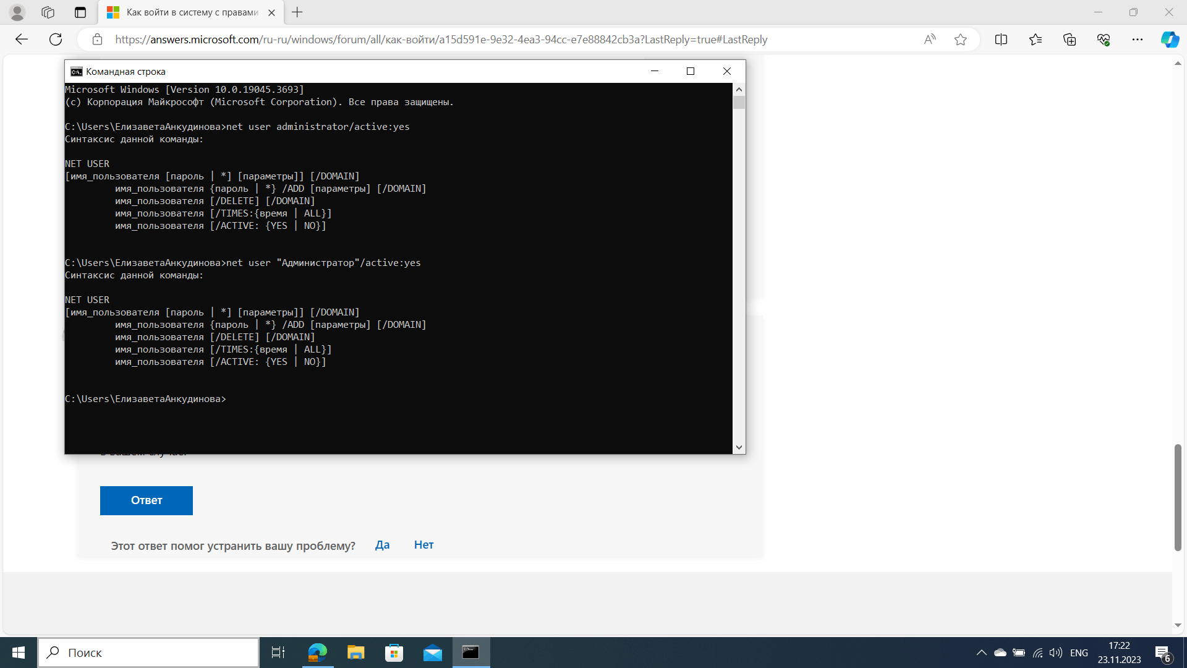Screen dimensions: 1187x668
Task: Open a new browser tab
Action: pos(297,12)
